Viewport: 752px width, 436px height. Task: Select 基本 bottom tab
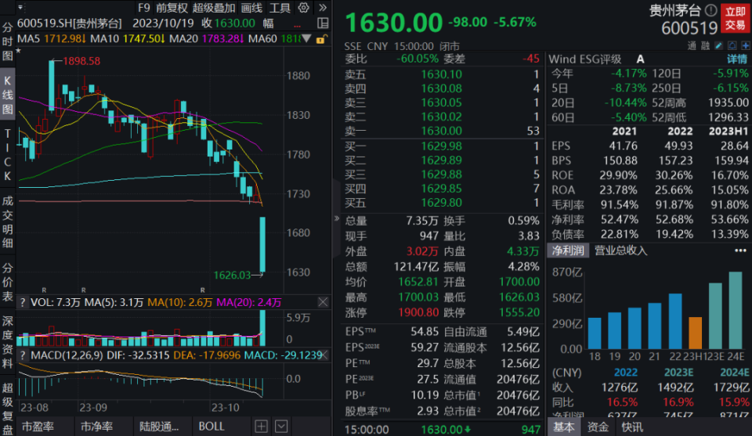563,427
